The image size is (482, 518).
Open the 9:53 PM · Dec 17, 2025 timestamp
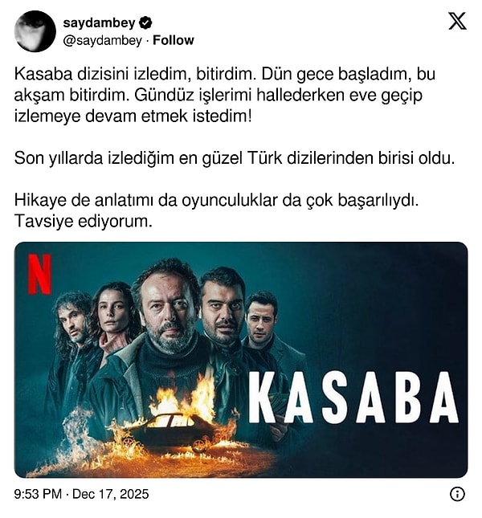tap(81, 494)
